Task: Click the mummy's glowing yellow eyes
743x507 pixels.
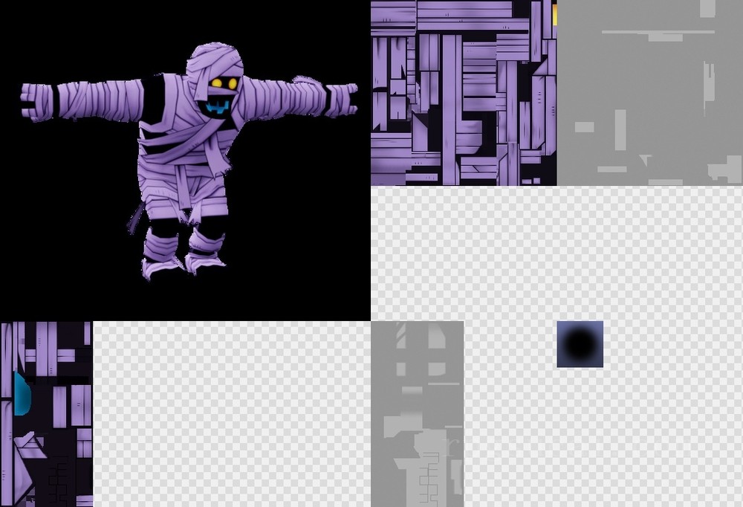Action: pyautogui.click(x=224, y=83)
